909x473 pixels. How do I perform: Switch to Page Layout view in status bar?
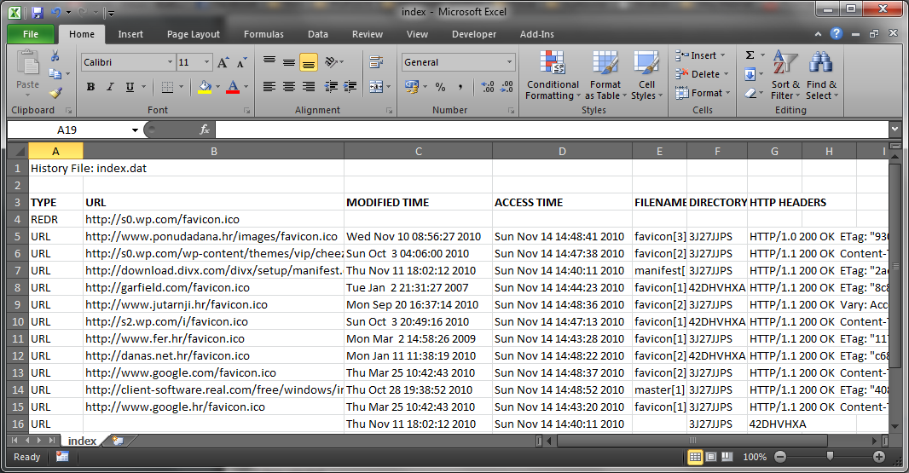[711, 457]
